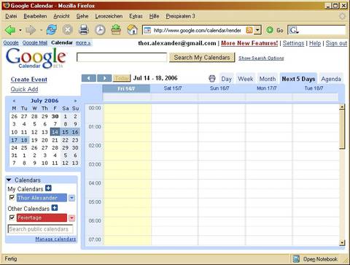This screenshot has height=265, width=350.
Task: Click the Google Mail link
Action: point(35,43)
